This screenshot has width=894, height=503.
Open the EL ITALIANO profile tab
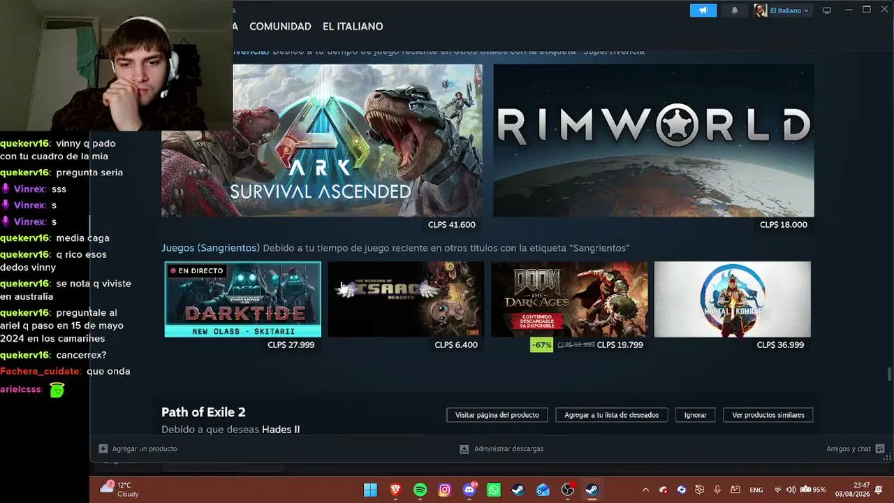pyautogui.click(x=353, y=27)
